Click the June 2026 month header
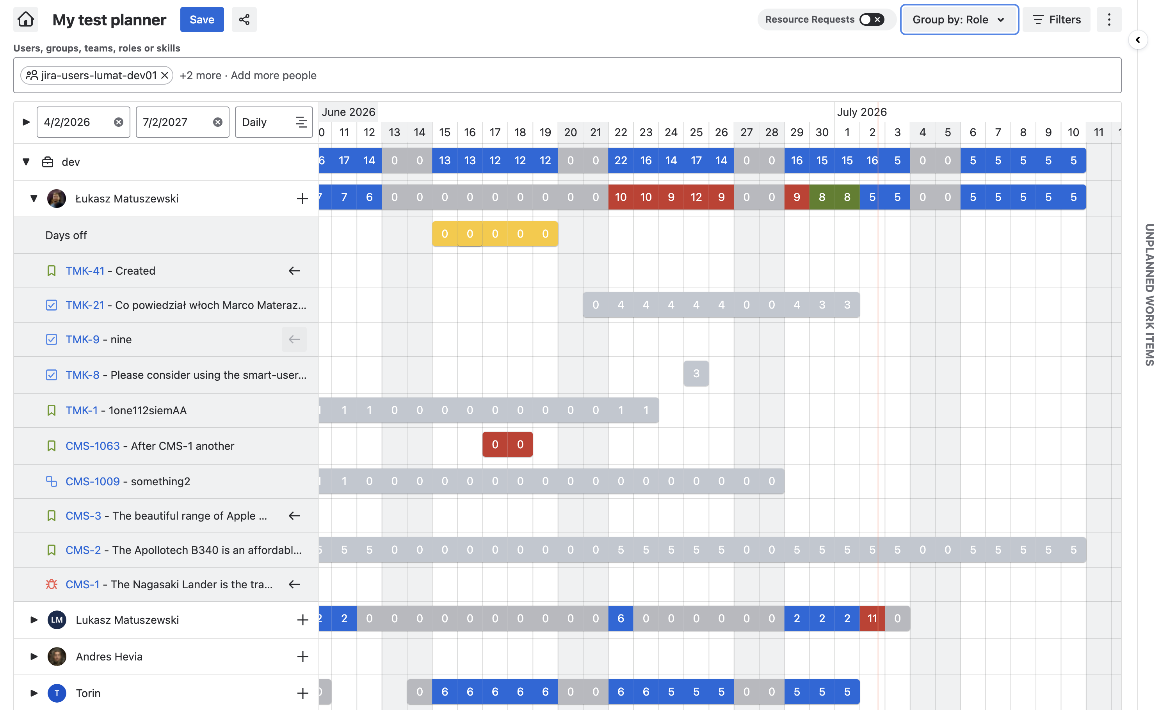1160x710 pixels. [x=349, y=112]
